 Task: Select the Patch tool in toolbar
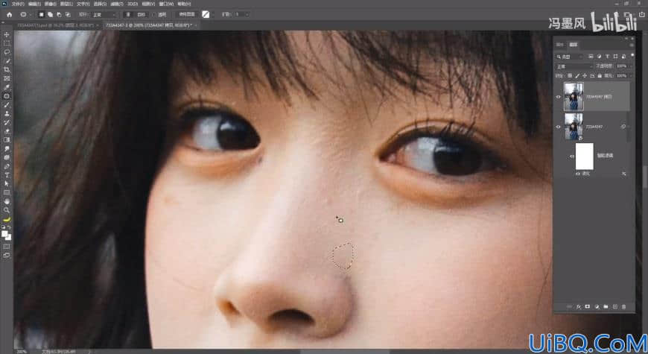7,96
